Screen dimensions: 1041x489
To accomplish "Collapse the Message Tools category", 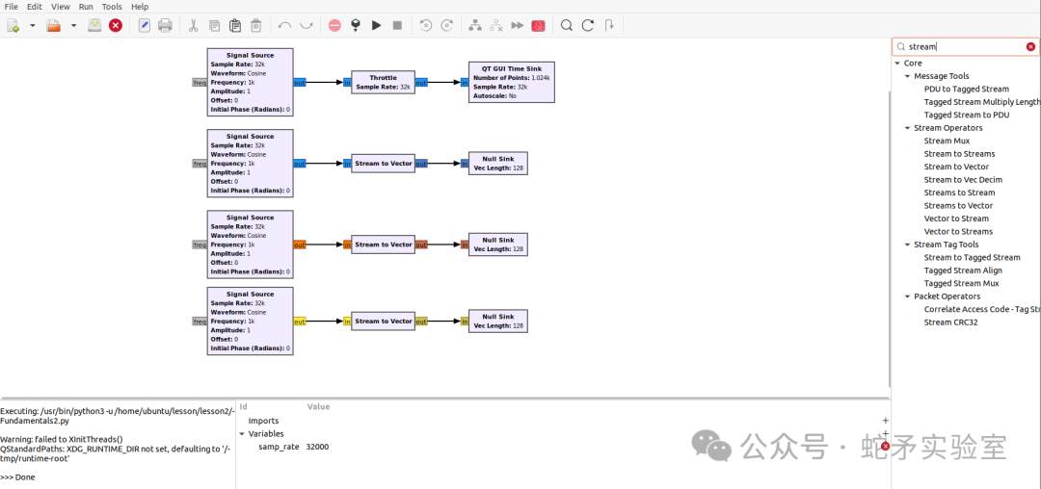I will point(908,76).
